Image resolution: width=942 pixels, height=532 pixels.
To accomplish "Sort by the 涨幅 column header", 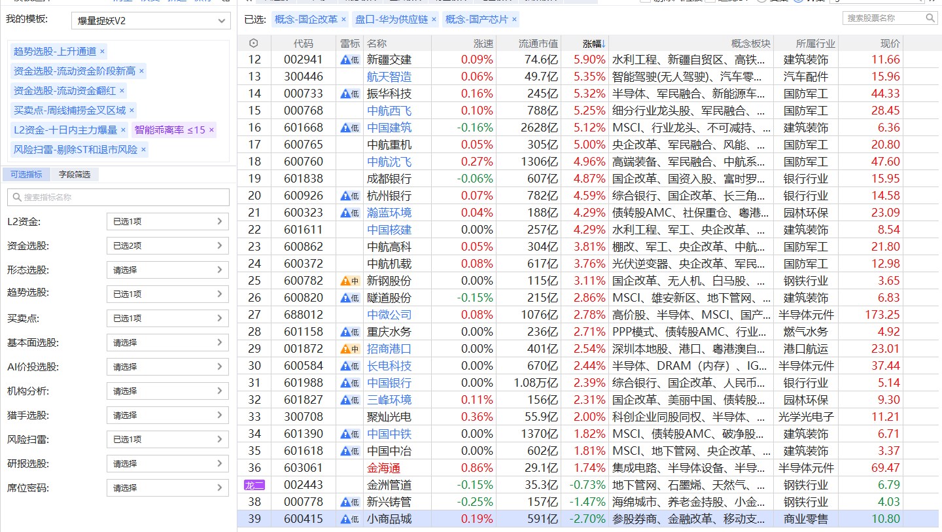I will coord(594,44).
